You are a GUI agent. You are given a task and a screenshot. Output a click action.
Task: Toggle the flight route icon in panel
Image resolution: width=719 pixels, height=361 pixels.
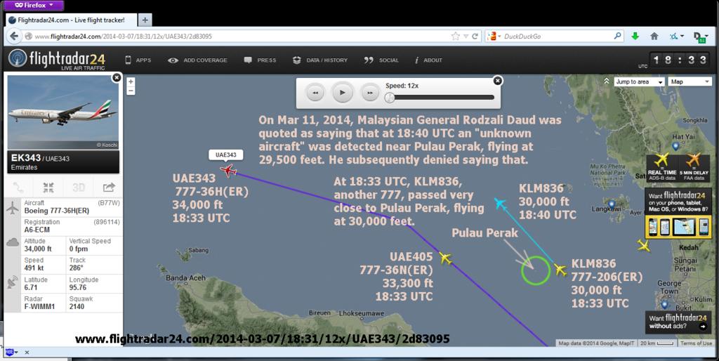click(x=19, y=187)
